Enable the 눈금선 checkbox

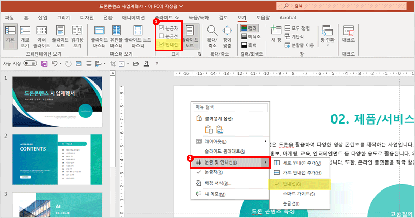tap(162, 36)
